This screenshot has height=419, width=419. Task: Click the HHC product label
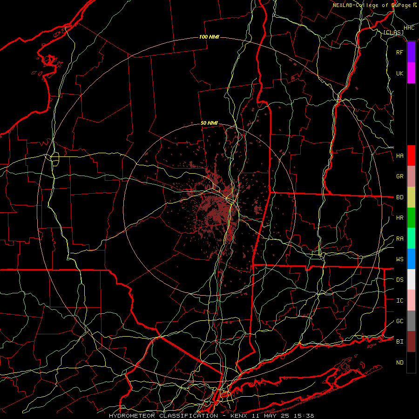409,28
